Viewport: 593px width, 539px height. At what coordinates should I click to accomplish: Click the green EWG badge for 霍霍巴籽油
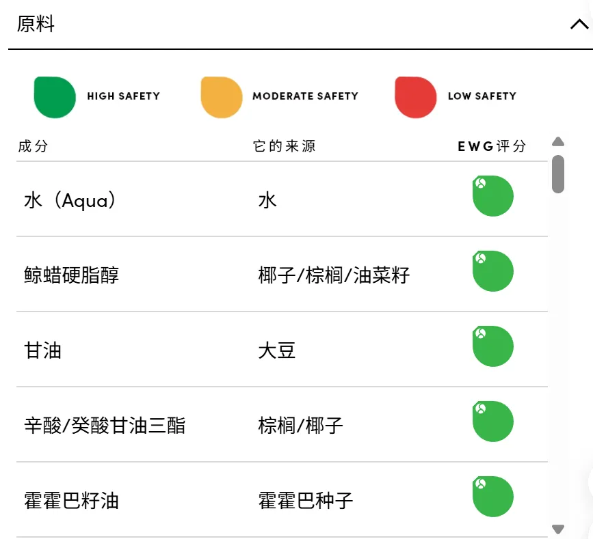pyautogui.click(x=493, y=497)
